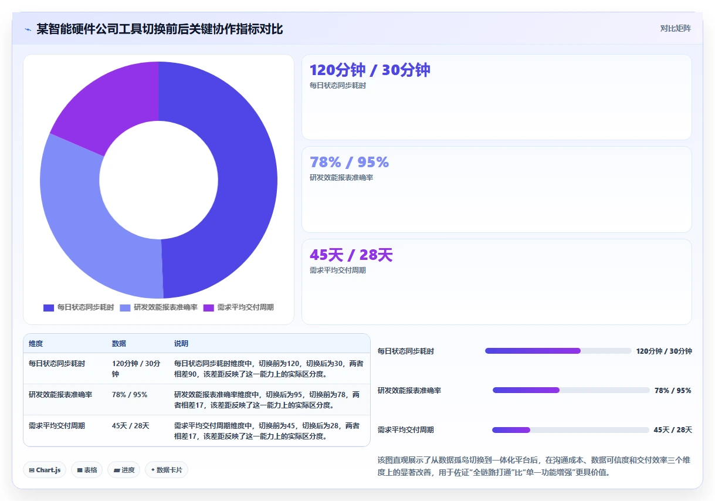Click the dark blue legend color swatch
The height and width of the screenshot is (501, 715).
click(49, 307)
